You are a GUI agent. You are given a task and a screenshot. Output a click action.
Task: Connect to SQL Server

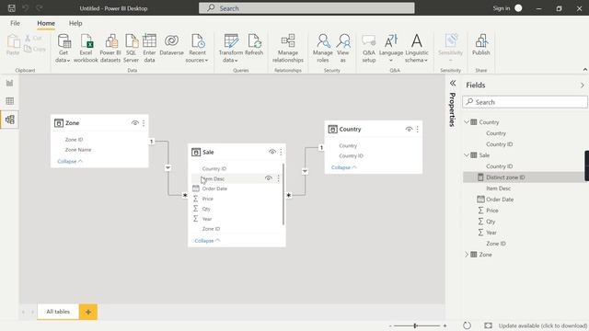tap(131, 49)
